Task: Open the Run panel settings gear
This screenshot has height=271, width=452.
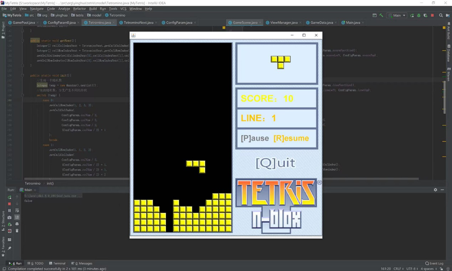Action: pyautogui.click(x=435, y=190)
